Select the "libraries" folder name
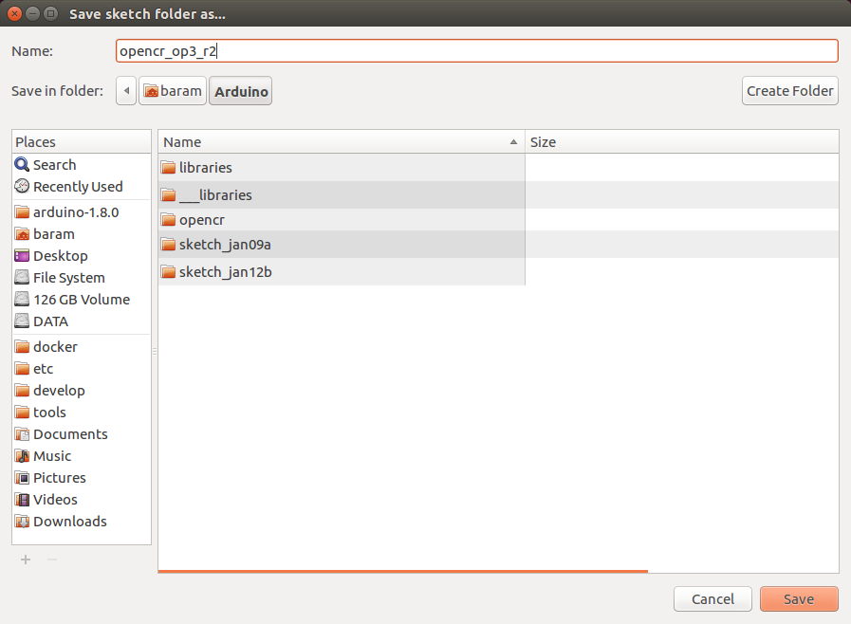Image resolution: width=851 pixels, height=624 pixels. [x=206, y=168]
